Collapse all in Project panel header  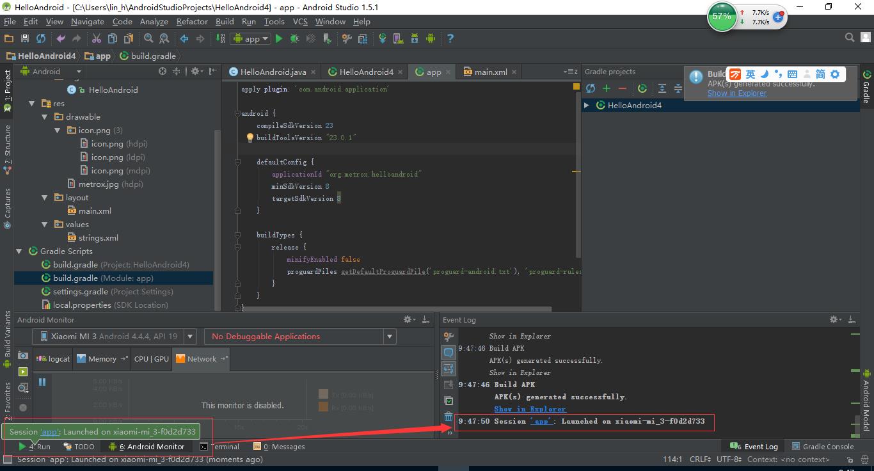coord(177,71)
